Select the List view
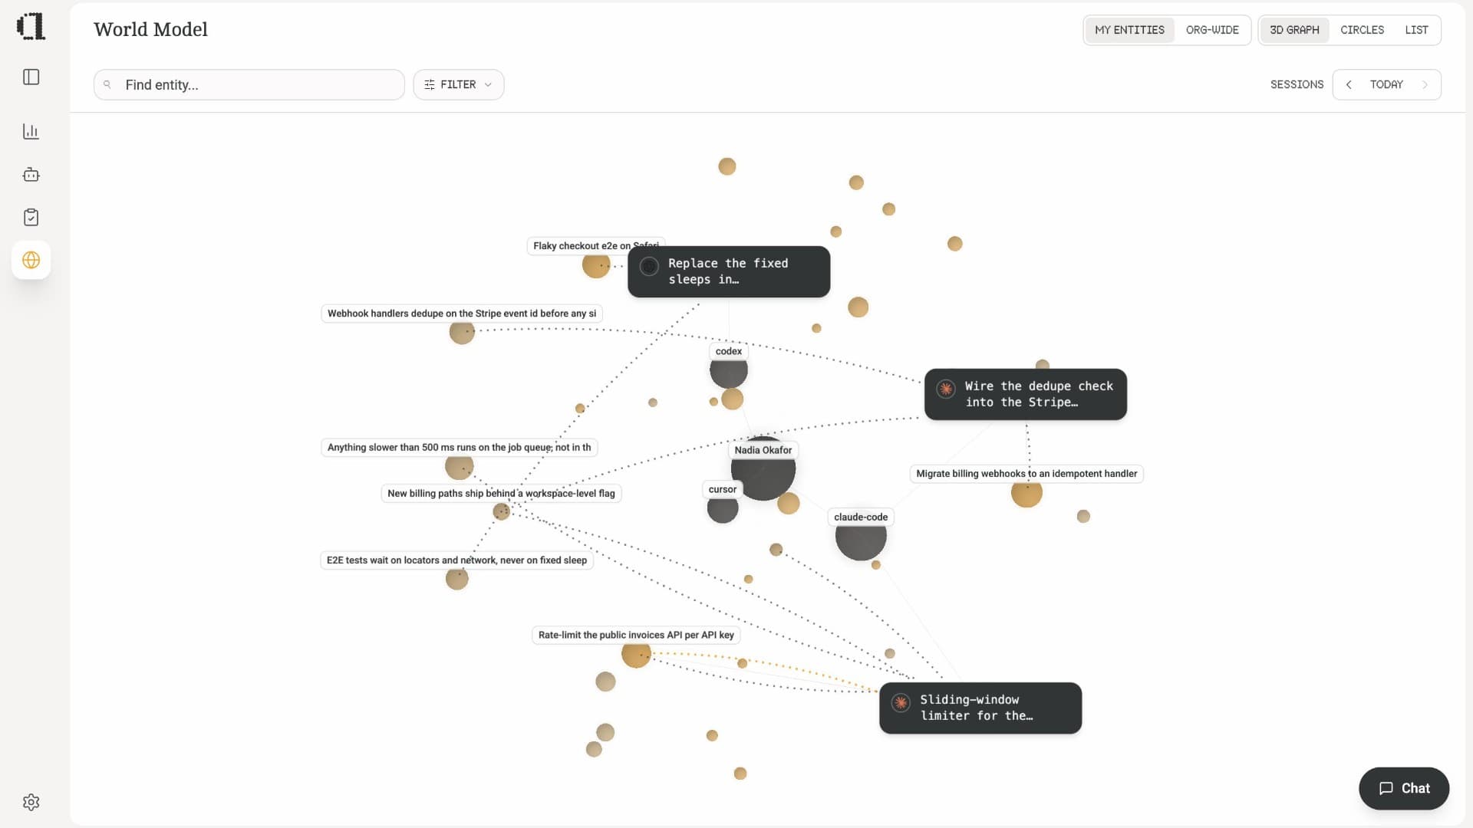Image resolution: width=1473 pixels, height=828 pixels. click(x=1416, y=30)
